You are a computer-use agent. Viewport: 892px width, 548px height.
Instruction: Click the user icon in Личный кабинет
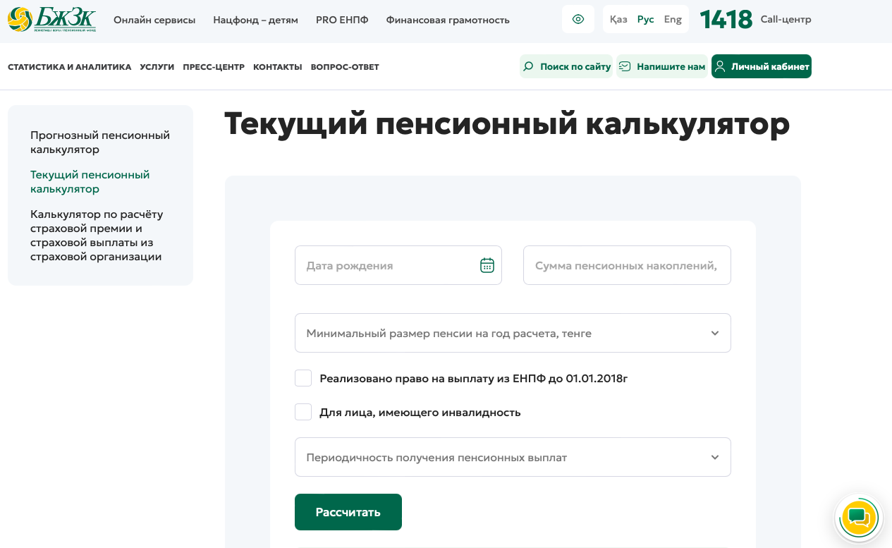[x=720, y=66]
